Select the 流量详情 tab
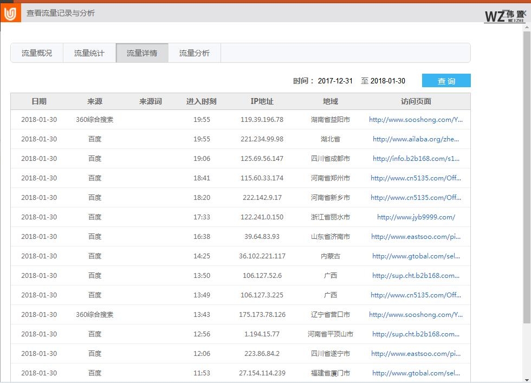 coord(142,53)
